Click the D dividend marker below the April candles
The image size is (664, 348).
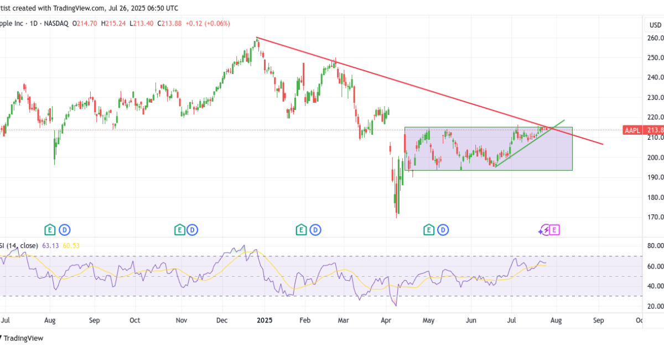[x=443, y=229]
